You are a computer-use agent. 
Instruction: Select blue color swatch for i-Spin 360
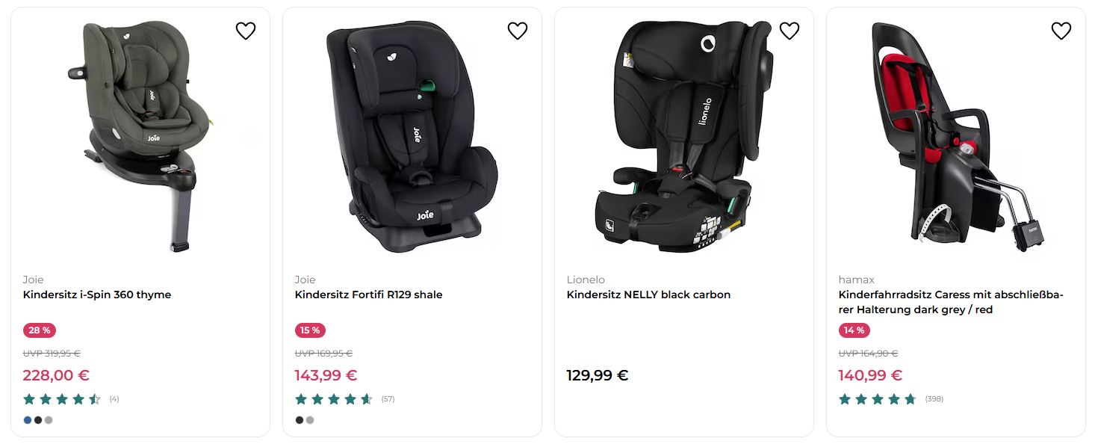28,420
